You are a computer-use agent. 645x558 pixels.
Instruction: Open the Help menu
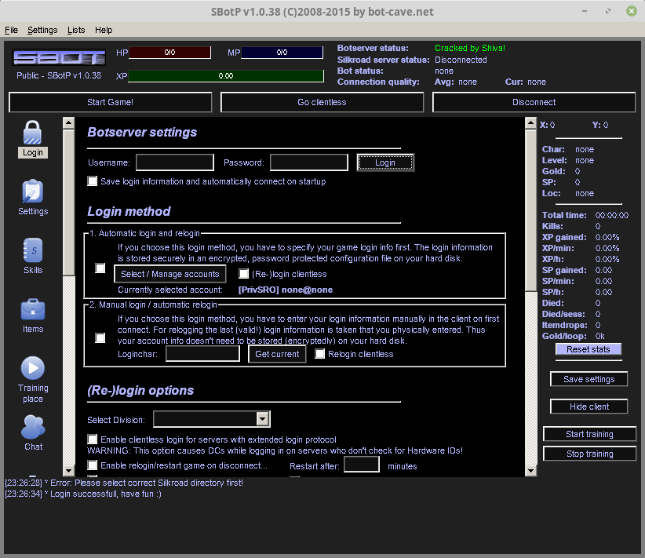coord(104,30)
